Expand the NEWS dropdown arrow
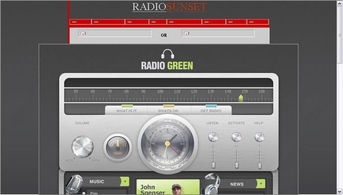This screenshot has height=195, width=343. [x=261, y=184]
